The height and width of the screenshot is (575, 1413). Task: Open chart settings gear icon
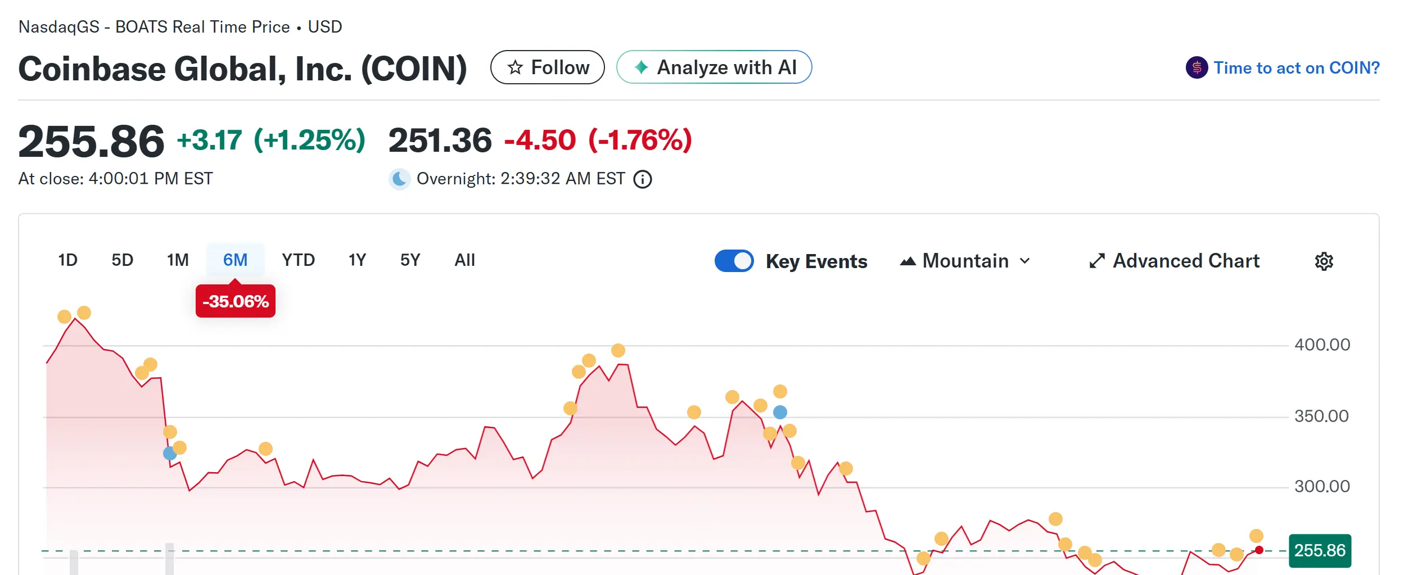(x=1324, y=261)
